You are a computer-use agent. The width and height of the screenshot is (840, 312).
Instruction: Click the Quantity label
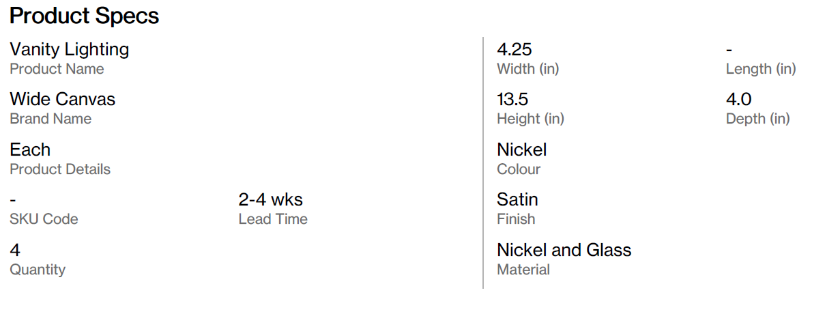(38, 270)
